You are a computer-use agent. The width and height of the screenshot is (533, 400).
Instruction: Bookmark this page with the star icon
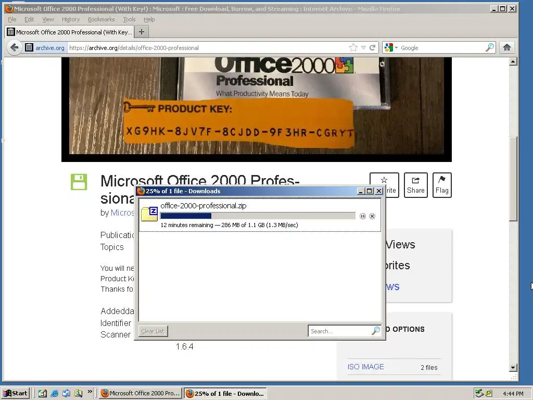(353, 47)
